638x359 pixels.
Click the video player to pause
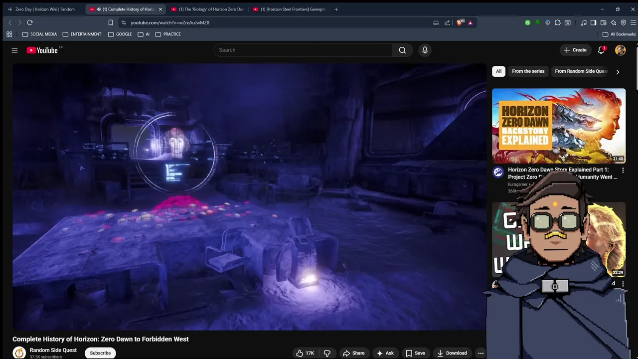[249, 197]
